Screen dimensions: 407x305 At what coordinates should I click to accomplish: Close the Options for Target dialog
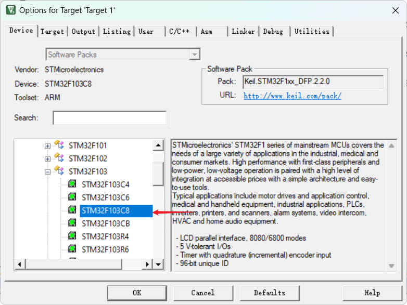[x=396, y=10]
